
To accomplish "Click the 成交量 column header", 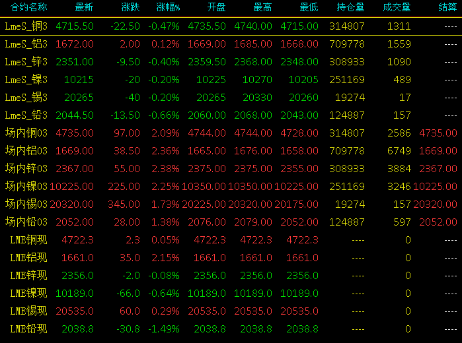I will [x=397, y=7].
